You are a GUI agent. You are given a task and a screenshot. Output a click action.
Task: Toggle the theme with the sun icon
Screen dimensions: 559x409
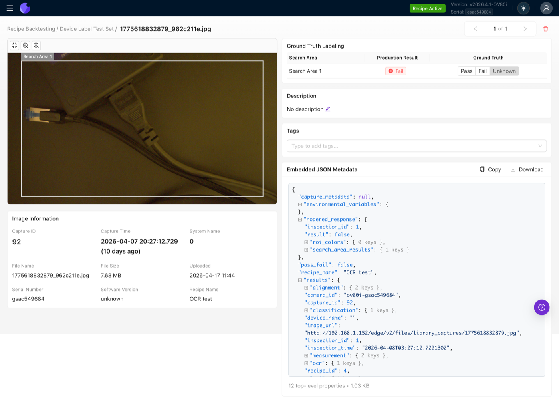(523, 8)
